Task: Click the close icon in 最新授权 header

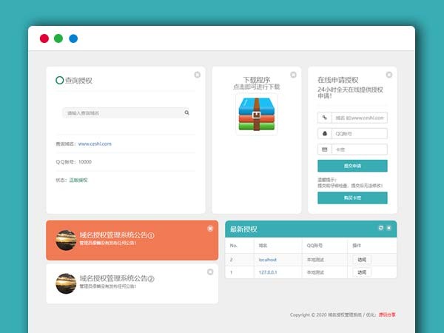Action: pyautogui.click(x=389, y=228)
